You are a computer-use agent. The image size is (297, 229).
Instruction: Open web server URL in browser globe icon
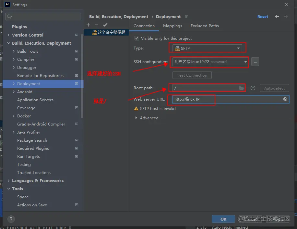coord(285,99)
